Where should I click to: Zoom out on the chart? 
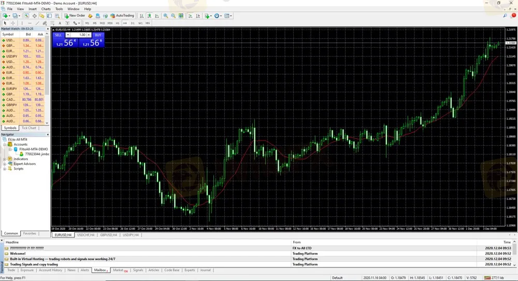tap(173, 16)
